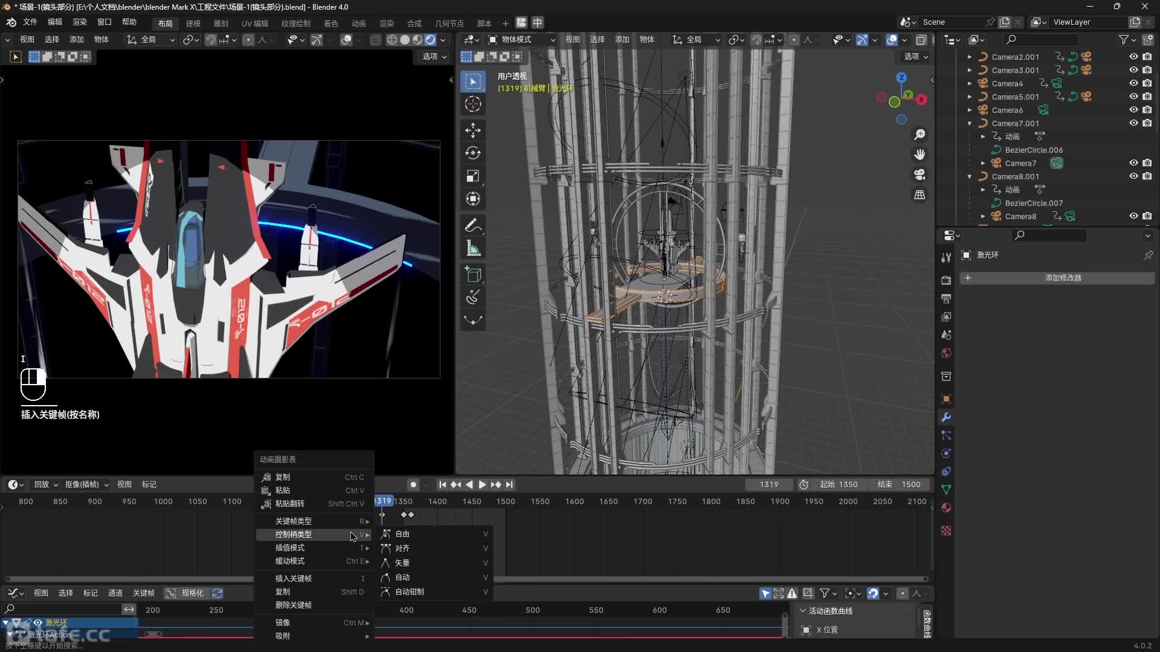Hide Camera4 in viewport
This screenshot has width=1160, height=652.
tap(1133, 83)
